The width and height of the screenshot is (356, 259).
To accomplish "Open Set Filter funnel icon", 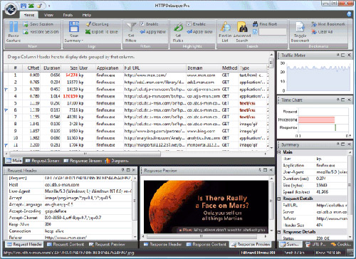I will [x=131, y=27].
